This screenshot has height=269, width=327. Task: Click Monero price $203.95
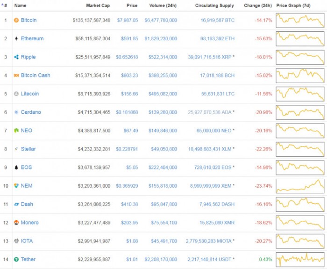coord(129,223)
